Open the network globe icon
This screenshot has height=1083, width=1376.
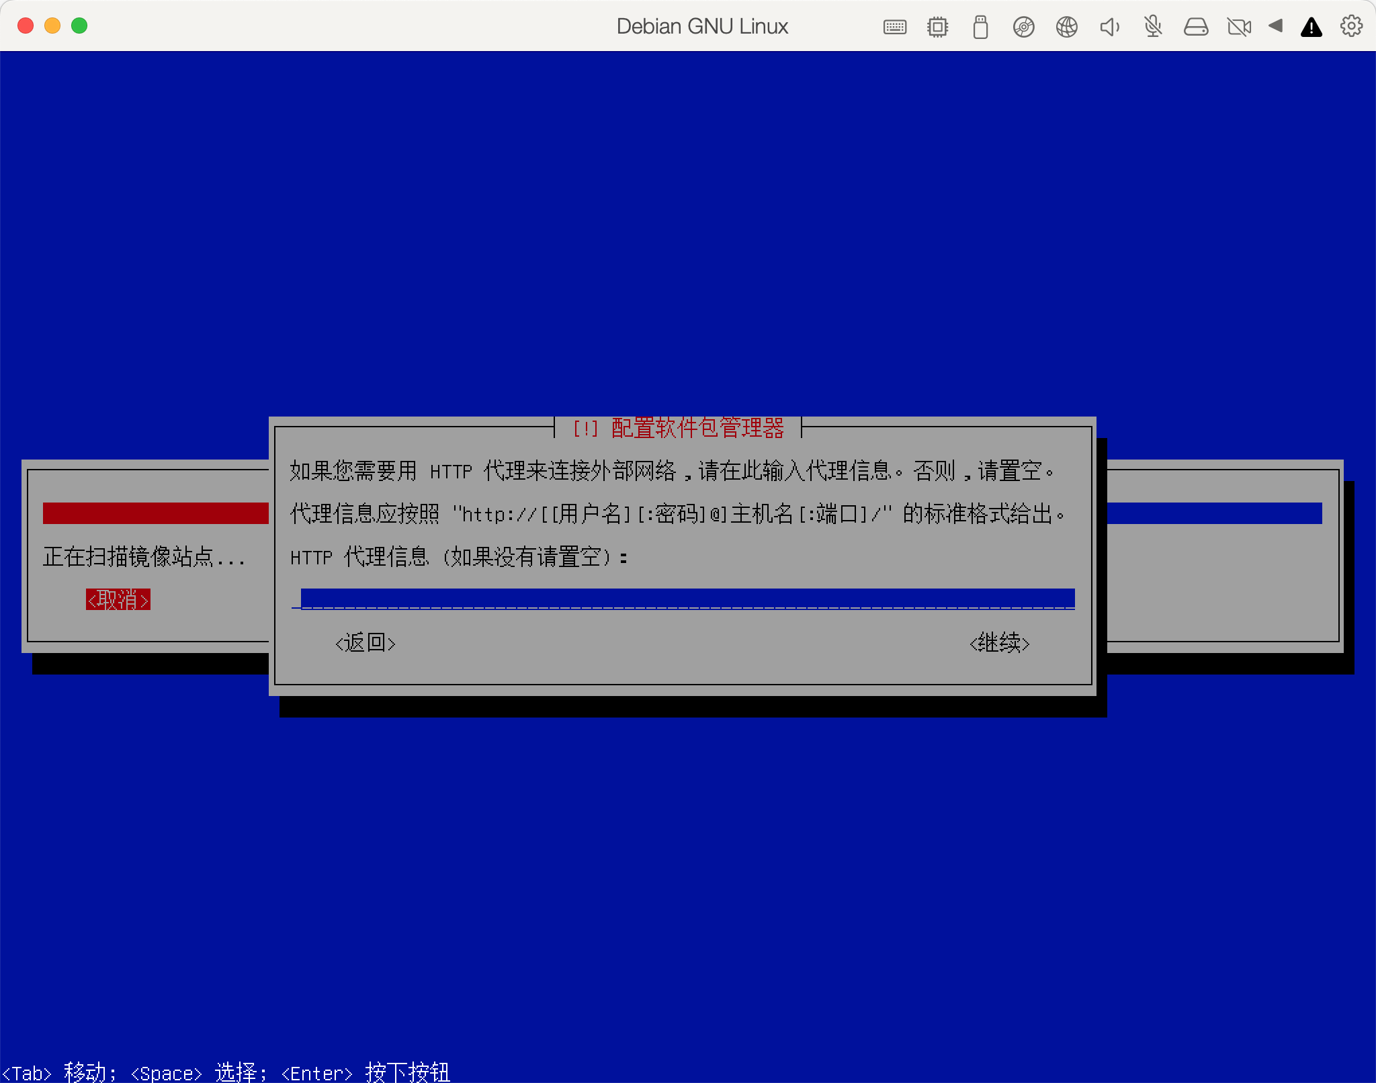[1066, 27]
